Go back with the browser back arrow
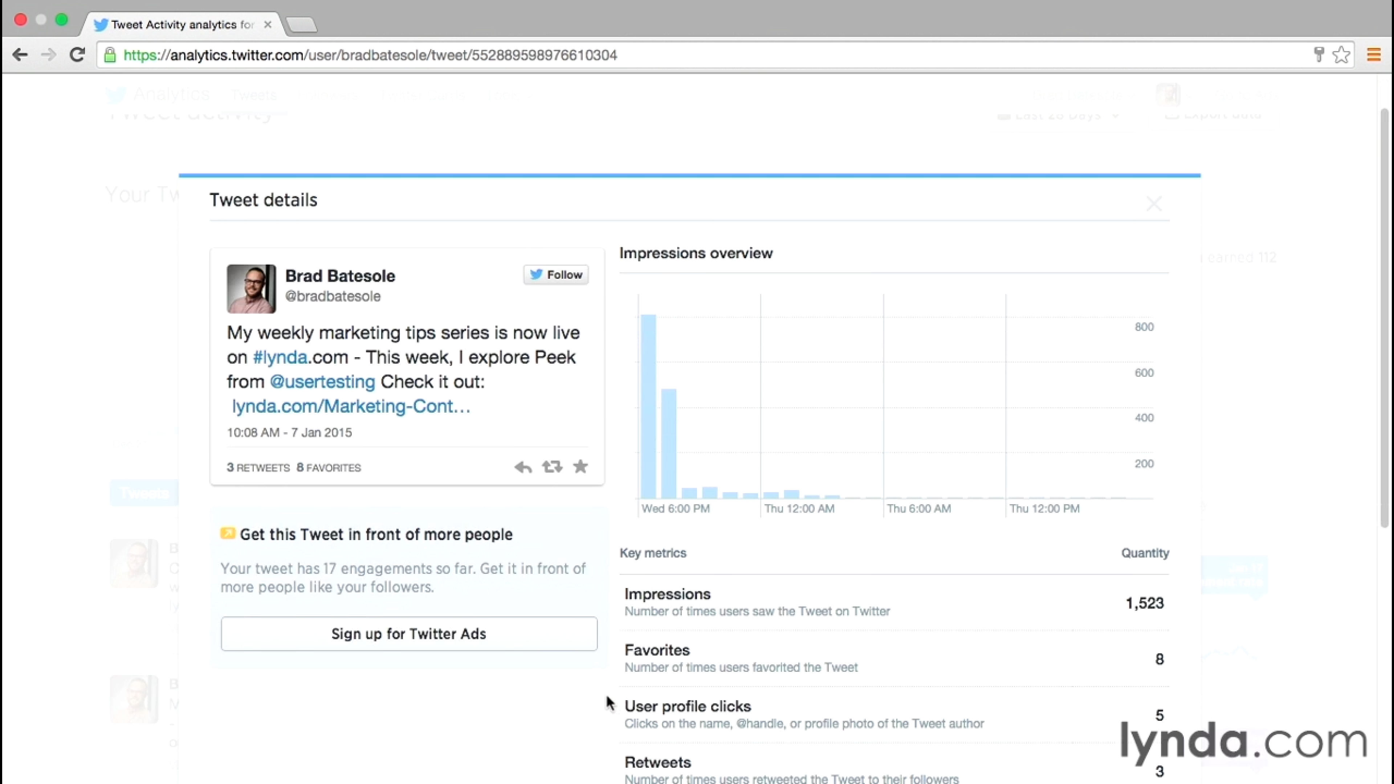Image resolution: width=1394 pixels, height=784 pixels. point(20,55)
